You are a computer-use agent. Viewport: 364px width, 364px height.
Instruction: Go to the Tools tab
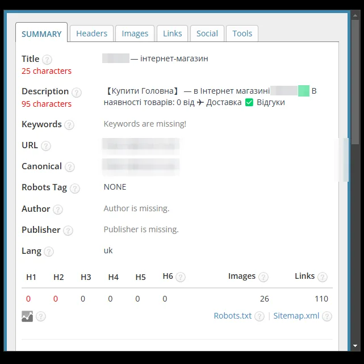click(242, 34)
